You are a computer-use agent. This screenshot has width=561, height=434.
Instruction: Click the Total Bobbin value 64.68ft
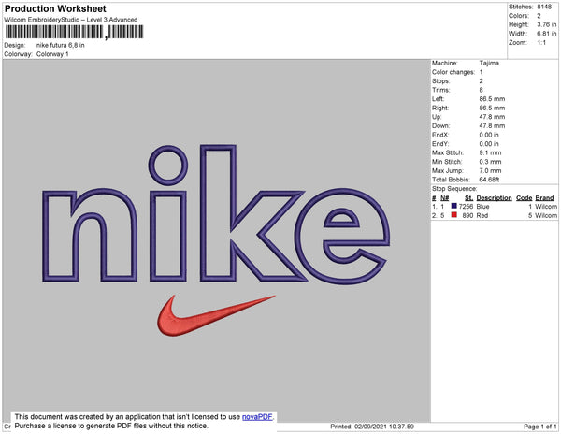pos(489,180)
